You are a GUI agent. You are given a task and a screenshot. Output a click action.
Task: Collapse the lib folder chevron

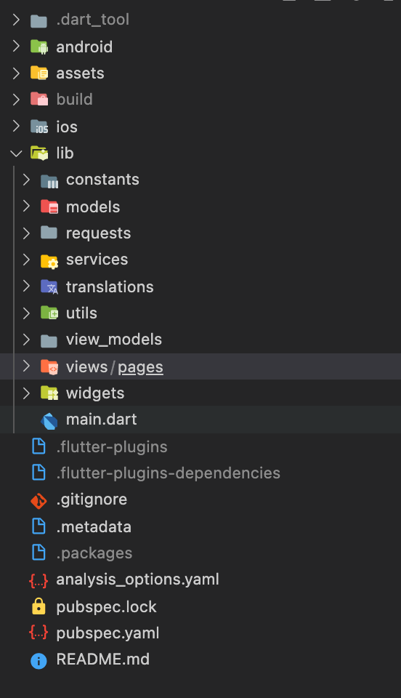point(16,153)
